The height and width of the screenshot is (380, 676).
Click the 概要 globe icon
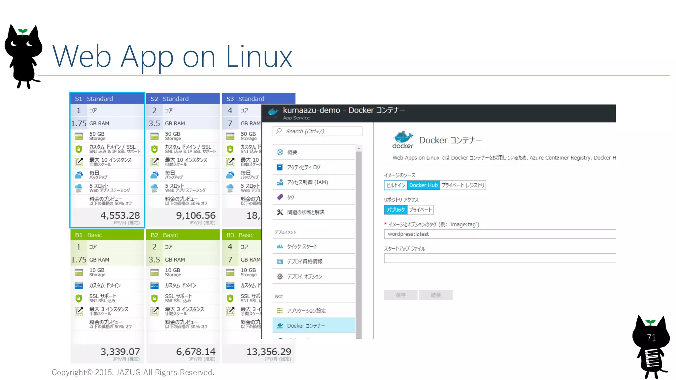click(x=280, y=152)
